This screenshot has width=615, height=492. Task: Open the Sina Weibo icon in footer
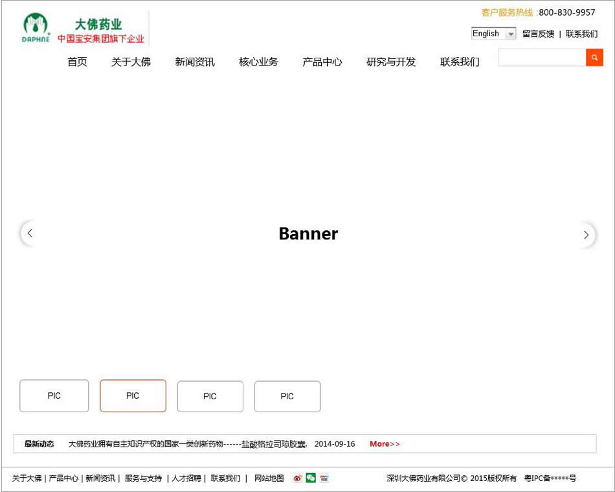click(x=297, y=478)
